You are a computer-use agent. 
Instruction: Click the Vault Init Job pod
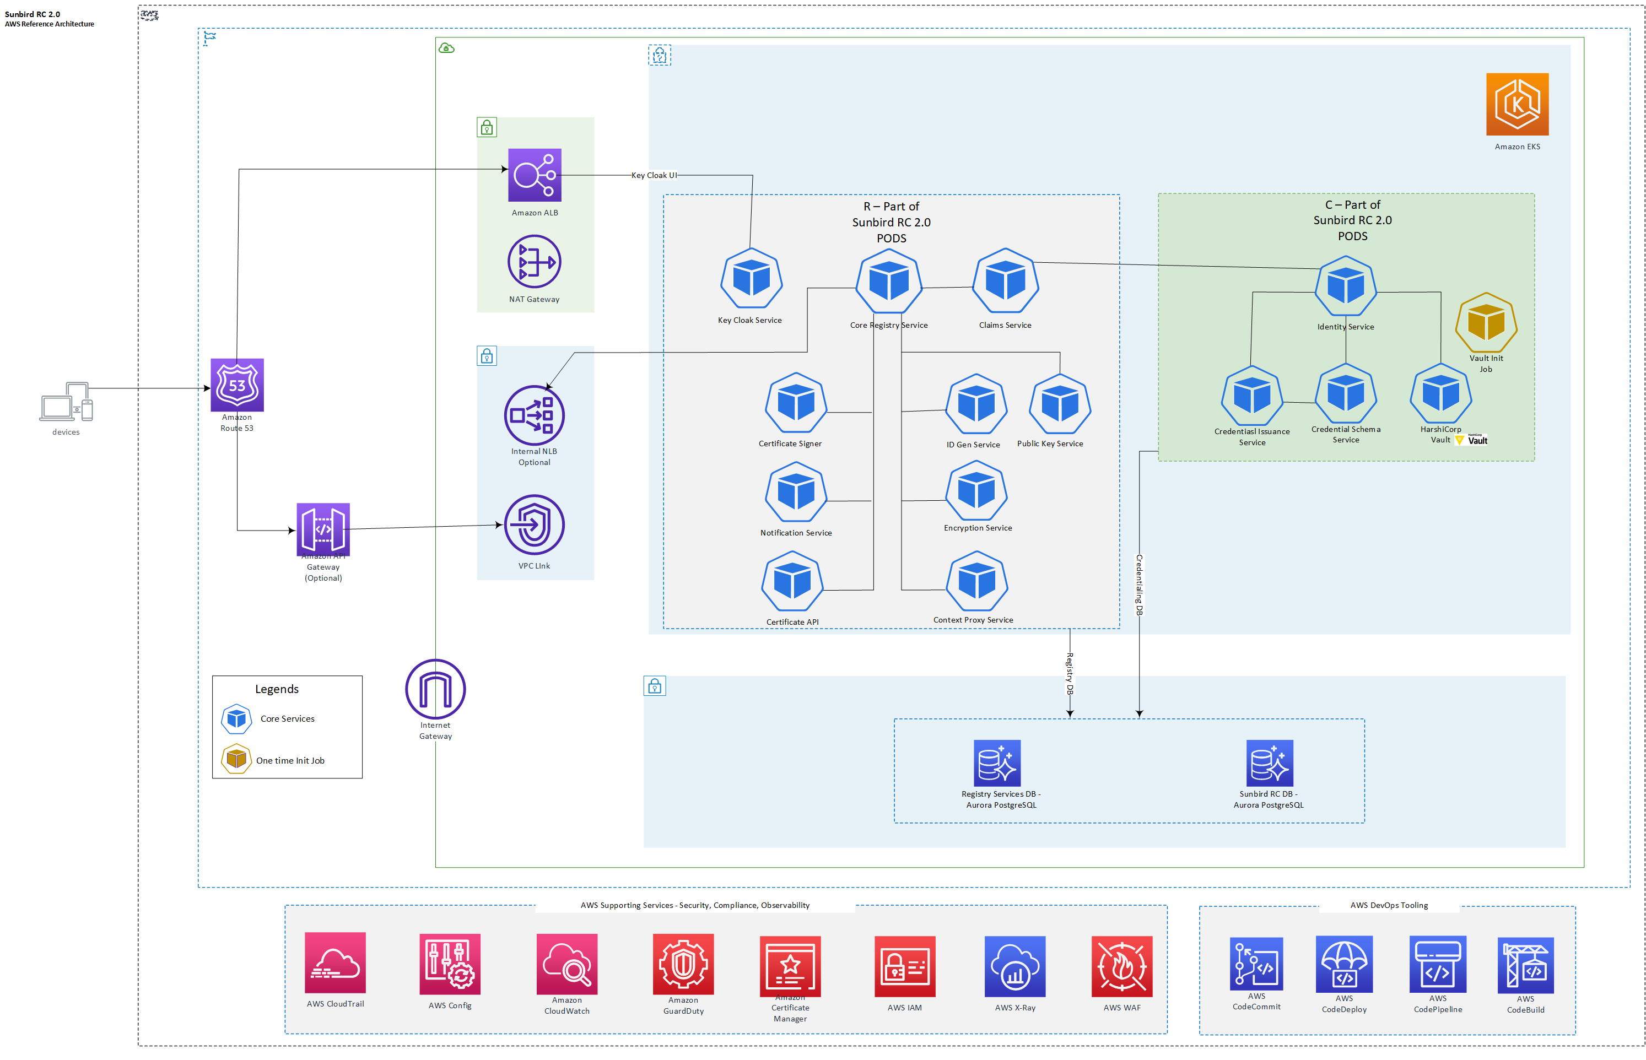[1486, 323]
